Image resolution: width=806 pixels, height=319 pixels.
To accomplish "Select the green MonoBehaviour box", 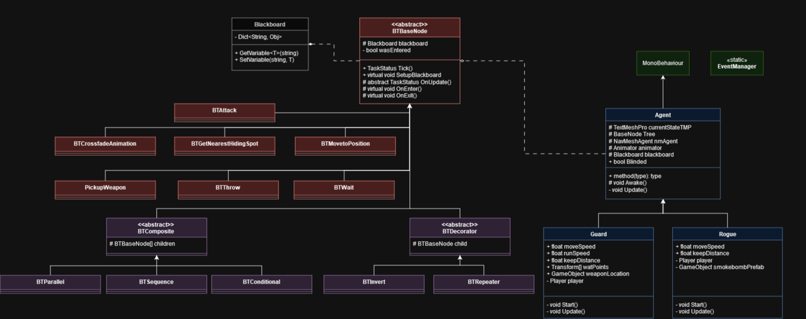I will (663, 63).
